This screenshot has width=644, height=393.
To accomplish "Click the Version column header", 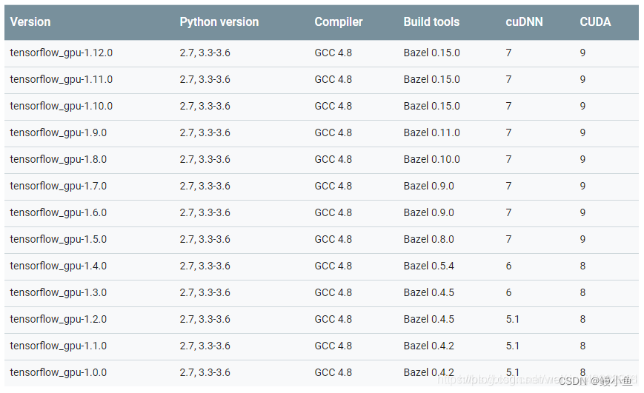I will pyautogui.click(x=30, y=21).
